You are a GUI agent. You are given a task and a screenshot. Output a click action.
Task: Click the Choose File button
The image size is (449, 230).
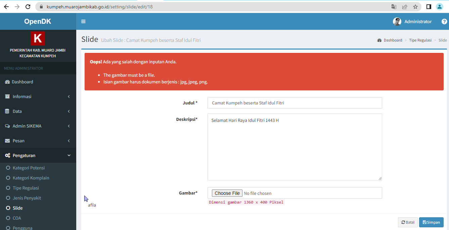pyautogui.click(x=227, y=193)
